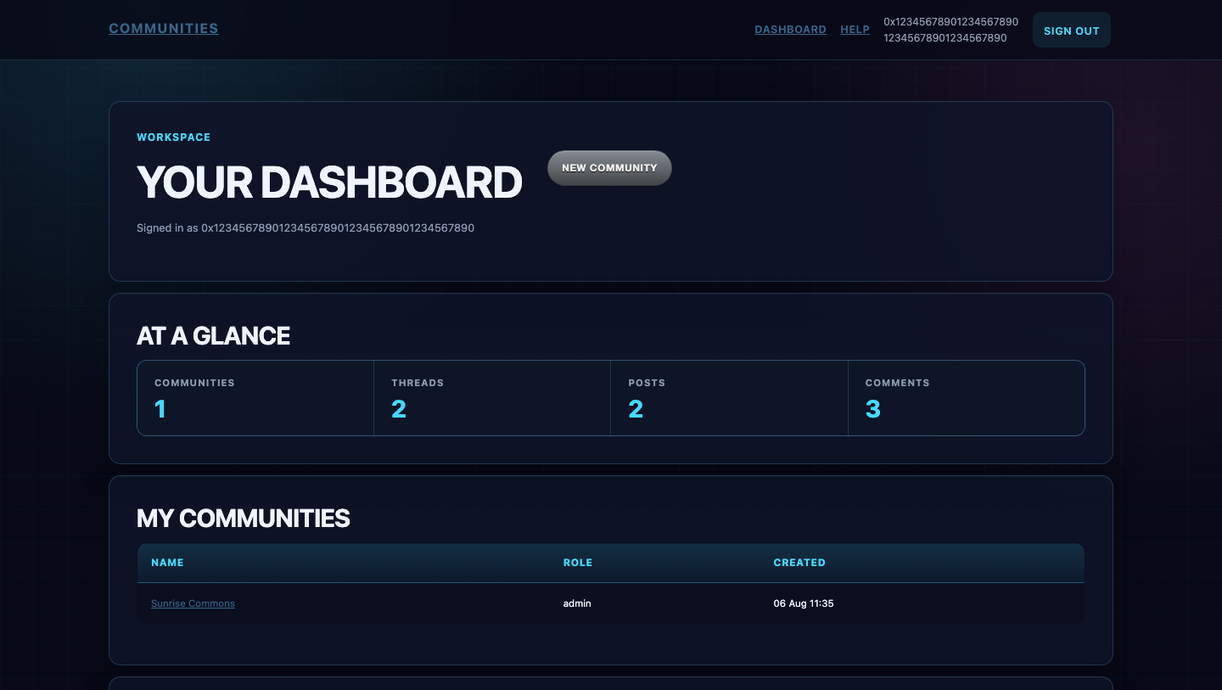Click the count 2 under Threads
1222x690 pixels.
[399, 410]
